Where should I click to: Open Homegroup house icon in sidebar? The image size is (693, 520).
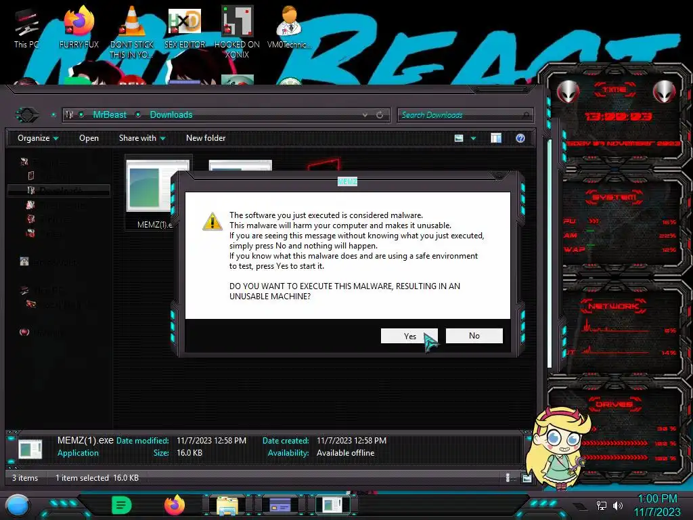tap(24, 261)
